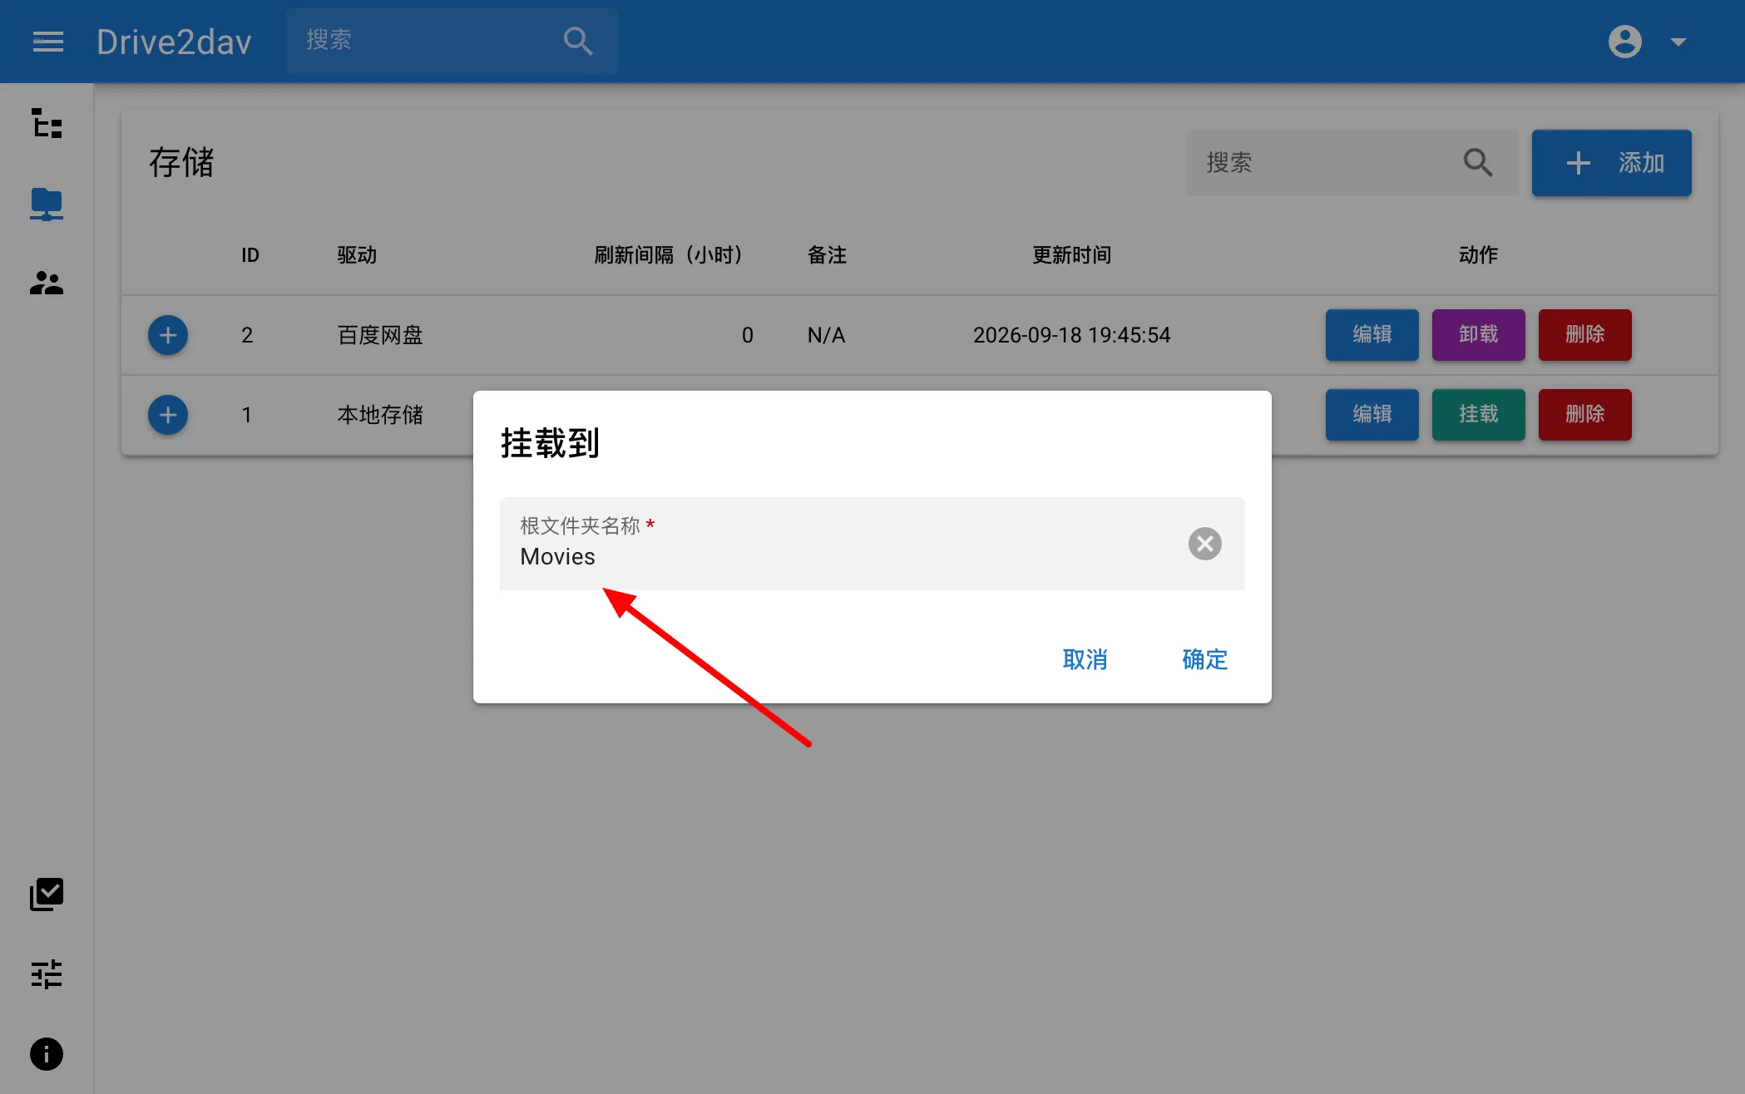Screen dimensions: 1745x1094
Task: Open the file tree sidebar icon
Action: pyautogui.click(x=47, y=123)
